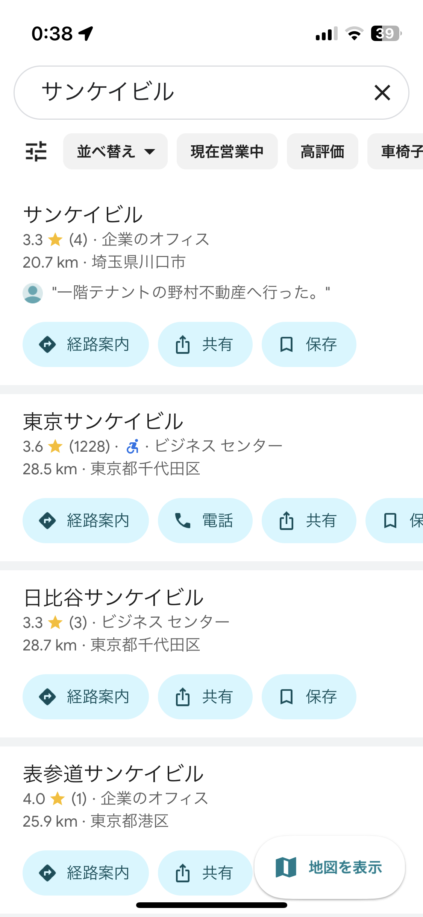Open the 日比谷サンケイビル listing title
The width and height of the screenshot is (423, 917).
point(113,598)
